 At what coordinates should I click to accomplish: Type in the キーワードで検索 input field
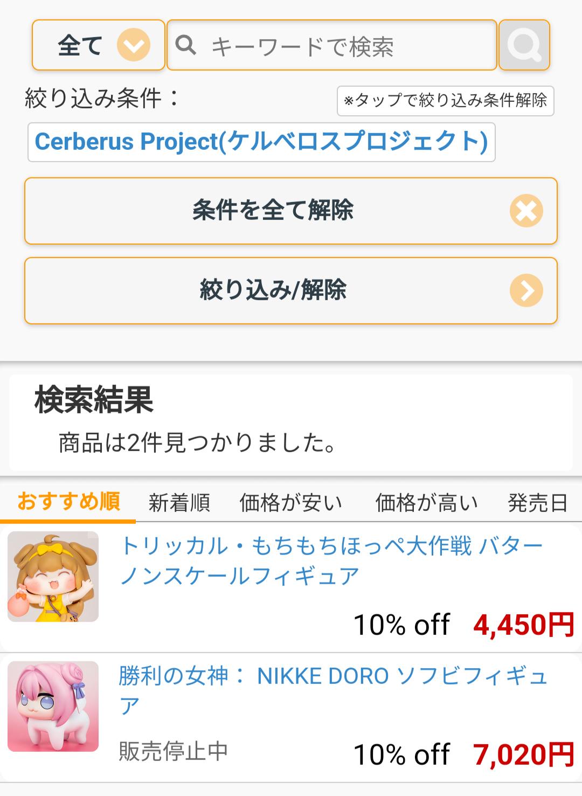pos(345,46)
